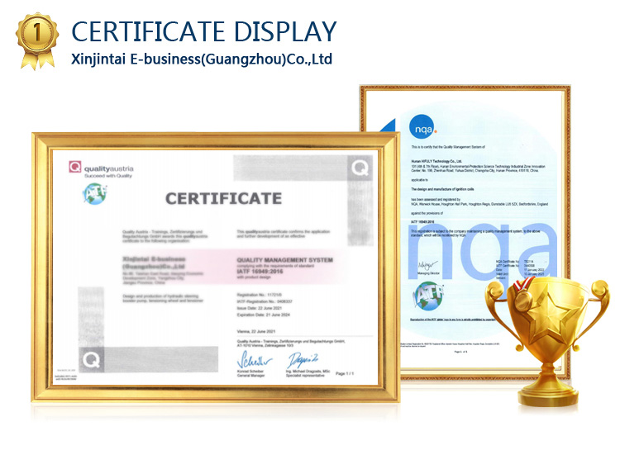The width and height of the screenshot is (620, 469).
Task: Click the gray Q square at the certificate's bottom left
Action: click(x=90, y=361)
